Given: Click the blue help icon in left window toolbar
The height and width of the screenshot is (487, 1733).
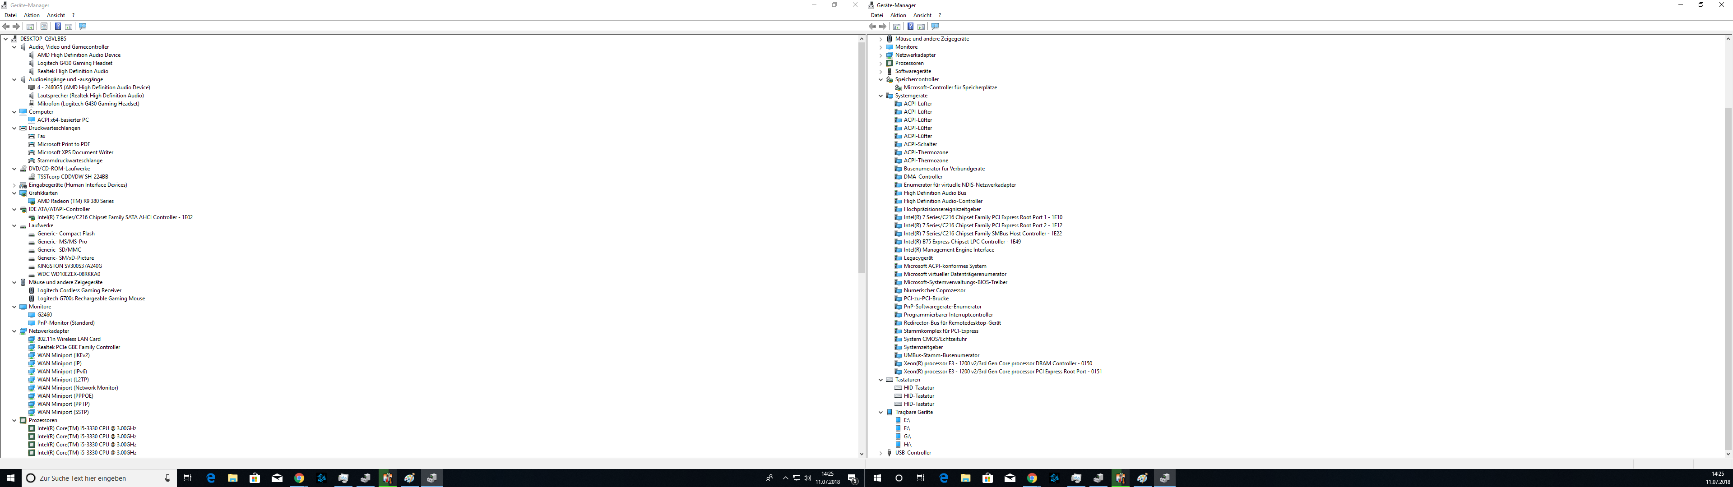Looking at the screenshot, I should coord(58,26).
